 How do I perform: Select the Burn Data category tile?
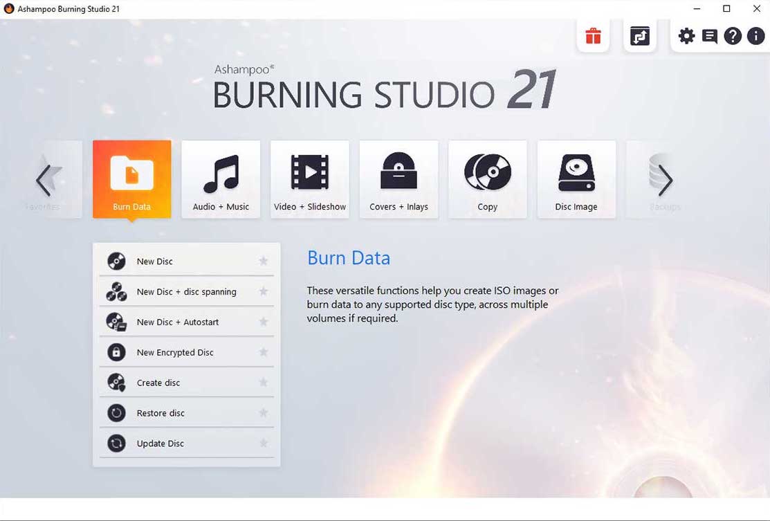coord(132,179)
